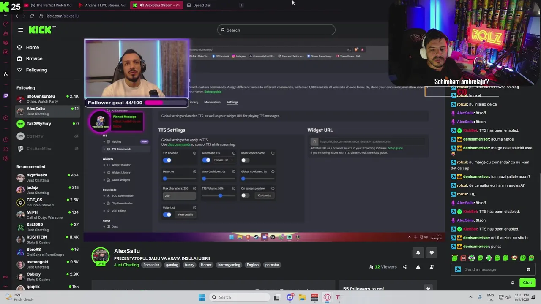541x304 pixels.
Task: Click the View details button
Action: point(185,214)
